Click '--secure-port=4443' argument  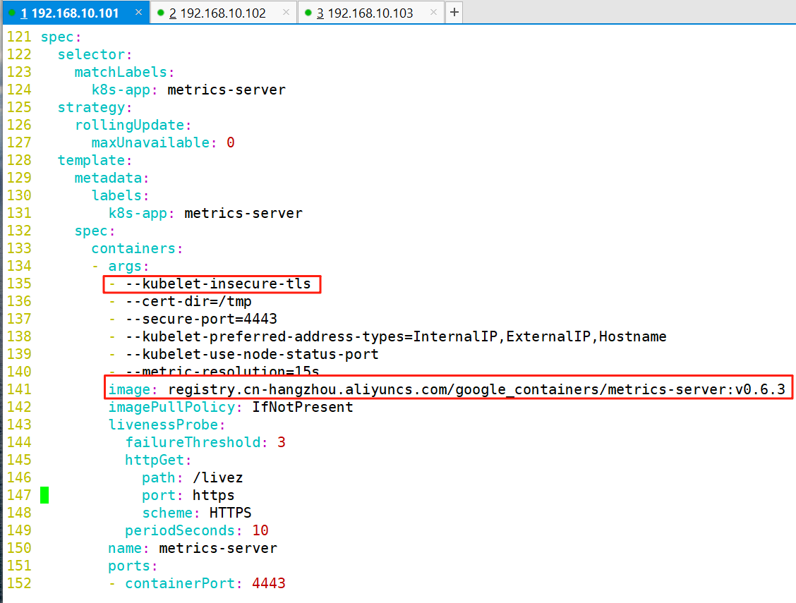[201, 319]
